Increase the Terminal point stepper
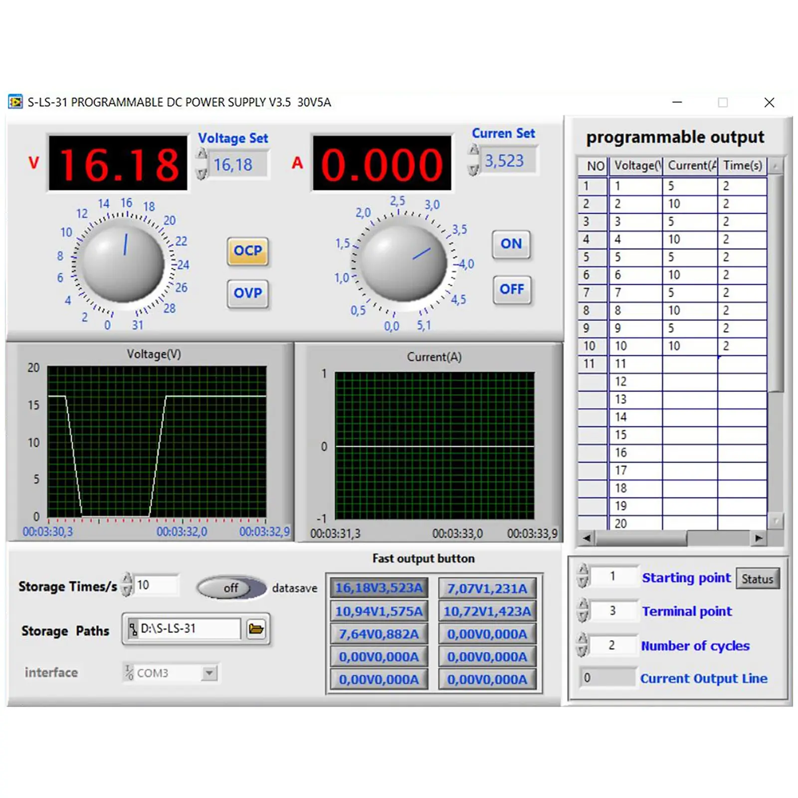 coord(583,605)
